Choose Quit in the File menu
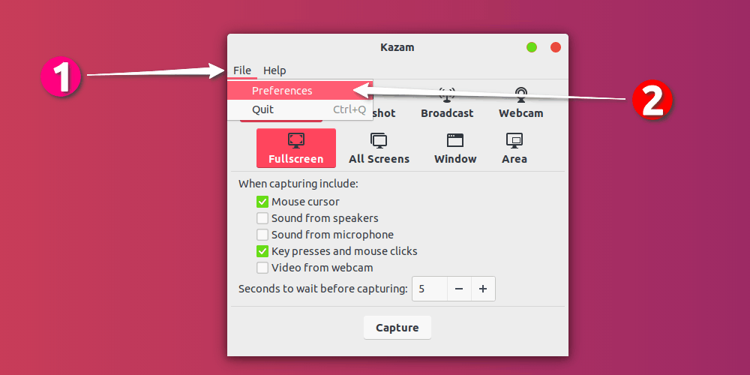The height and width of the screenshot is (375, 750). pos(300,109)
